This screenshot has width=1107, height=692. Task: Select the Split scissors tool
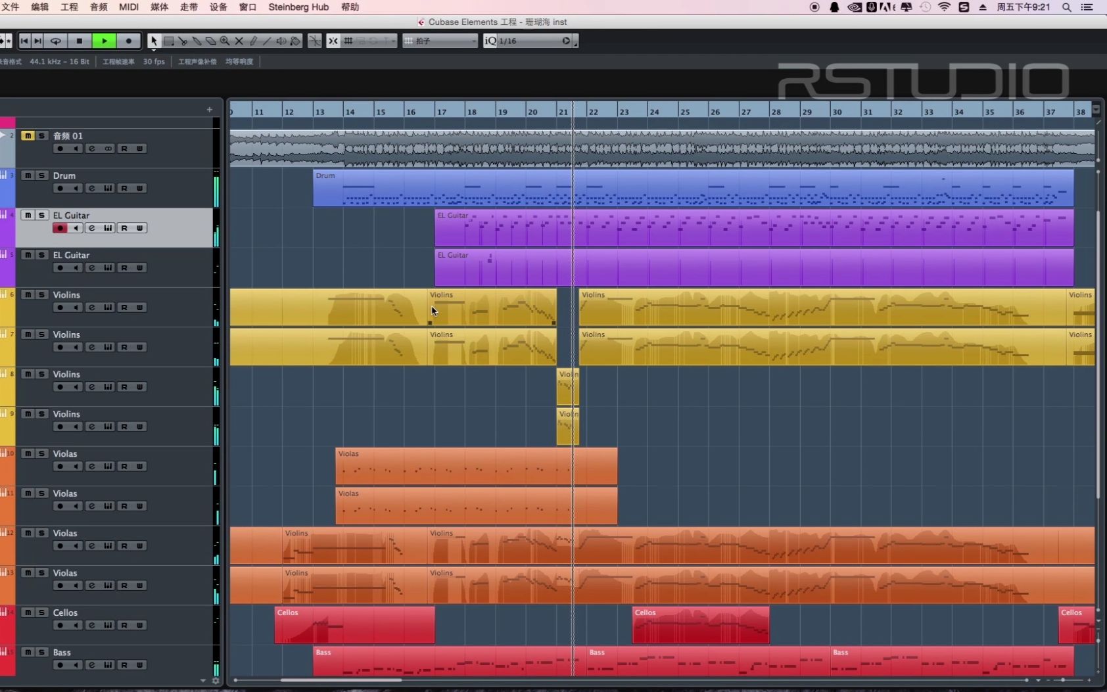tap(183, 41)
